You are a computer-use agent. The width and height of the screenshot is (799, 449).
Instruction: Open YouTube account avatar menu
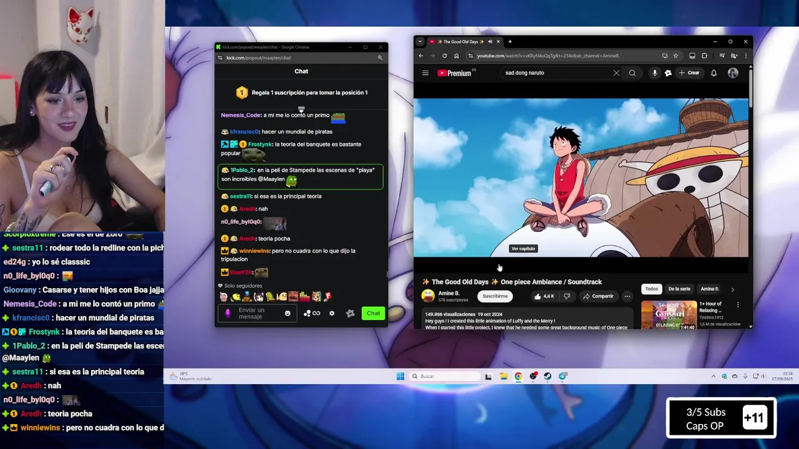[x=733, y=73]
